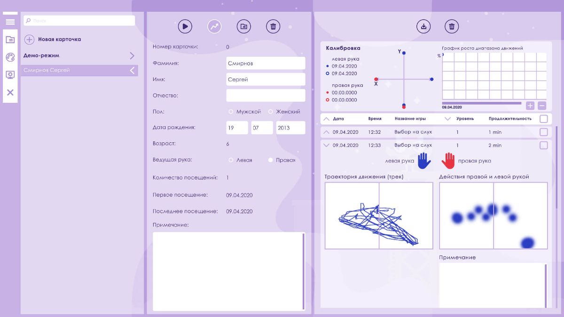Click the calibration X-Y axis diagram
The image size is (564, 317).
pyautogui.click(x=404, y=79)
